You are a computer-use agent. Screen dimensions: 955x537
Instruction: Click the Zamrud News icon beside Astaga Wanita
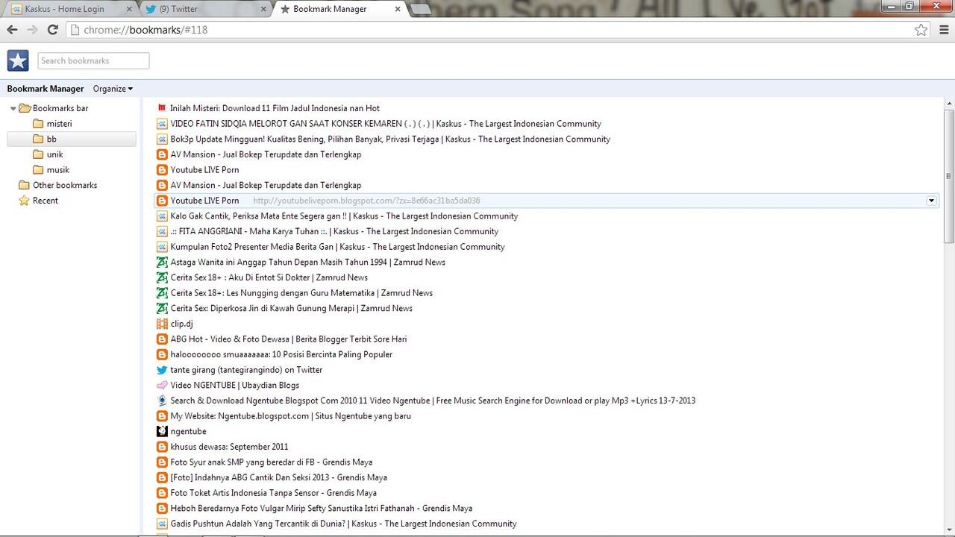(x=162, y=262)
